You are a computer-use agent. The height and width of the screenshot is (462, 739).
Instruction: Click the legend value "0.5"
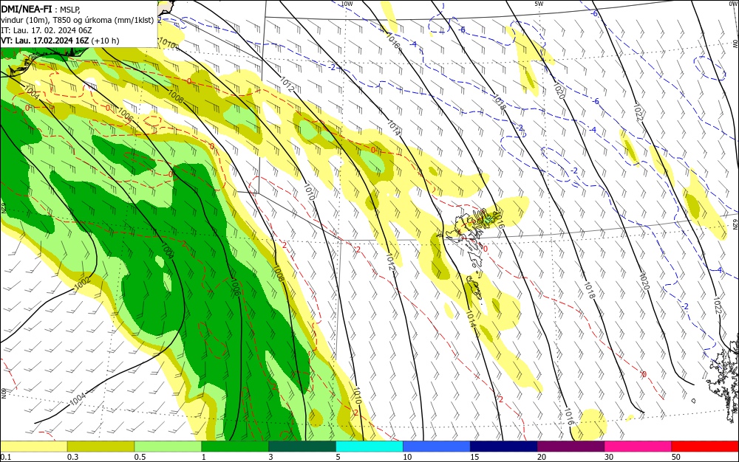tap(140, 457)
